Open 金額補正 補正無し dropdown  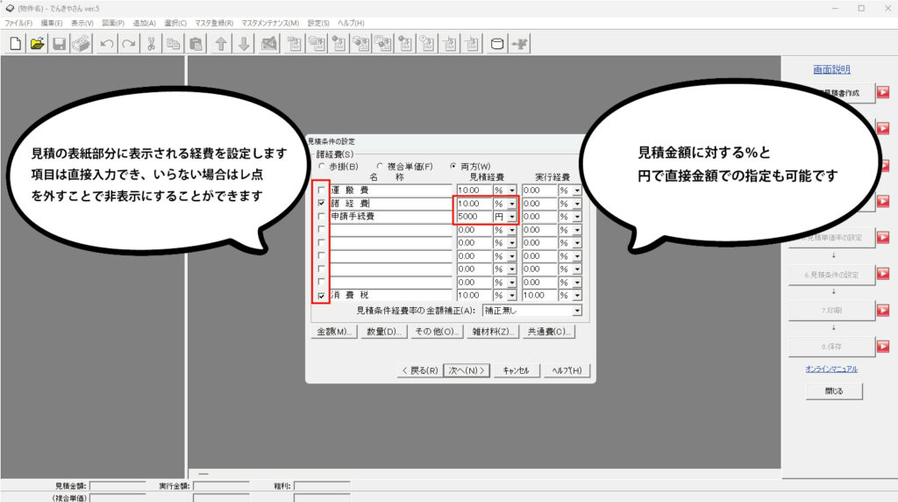pyautogui.click(x=577, y=311)
